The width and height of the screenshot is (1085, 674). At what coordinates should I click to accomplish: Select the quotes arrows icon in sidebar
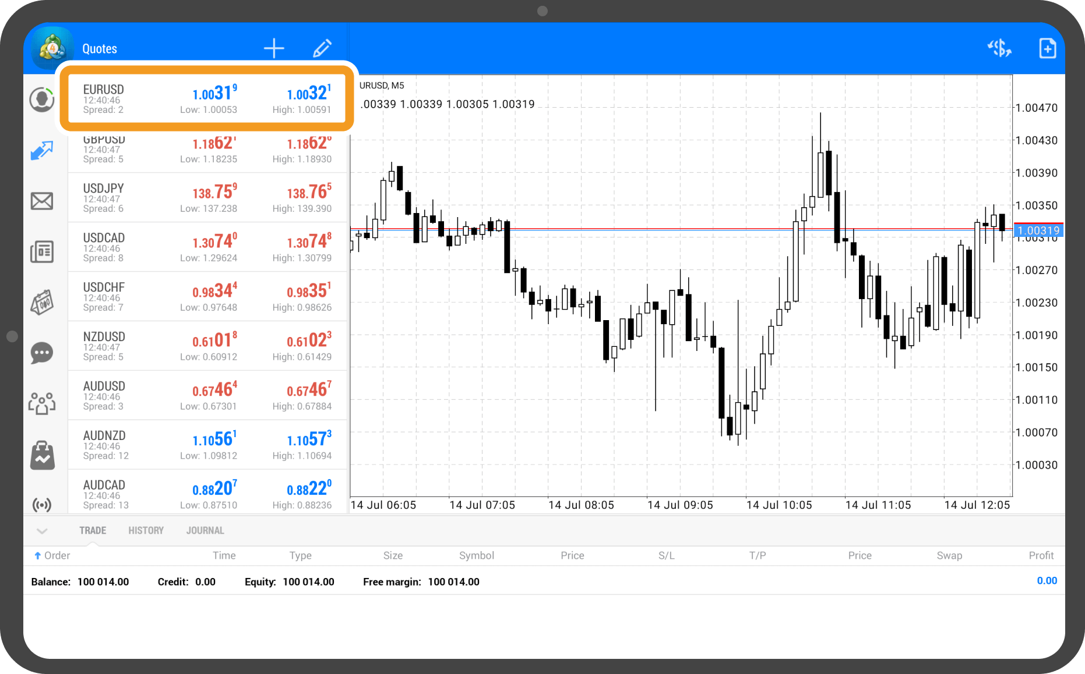point(42,151)
